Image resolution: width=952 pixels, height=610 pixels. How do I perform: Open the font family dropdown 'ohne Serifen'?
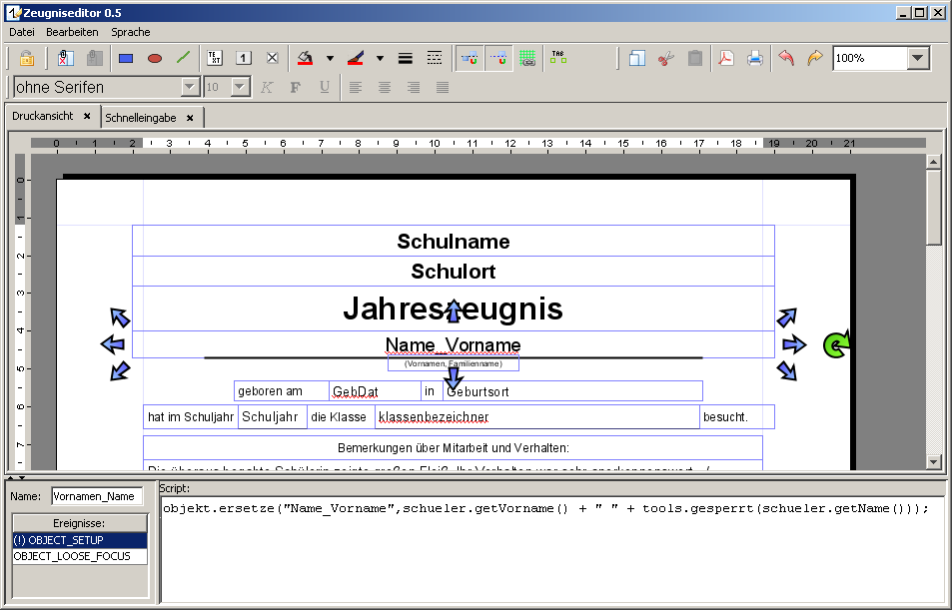point(190,87)
